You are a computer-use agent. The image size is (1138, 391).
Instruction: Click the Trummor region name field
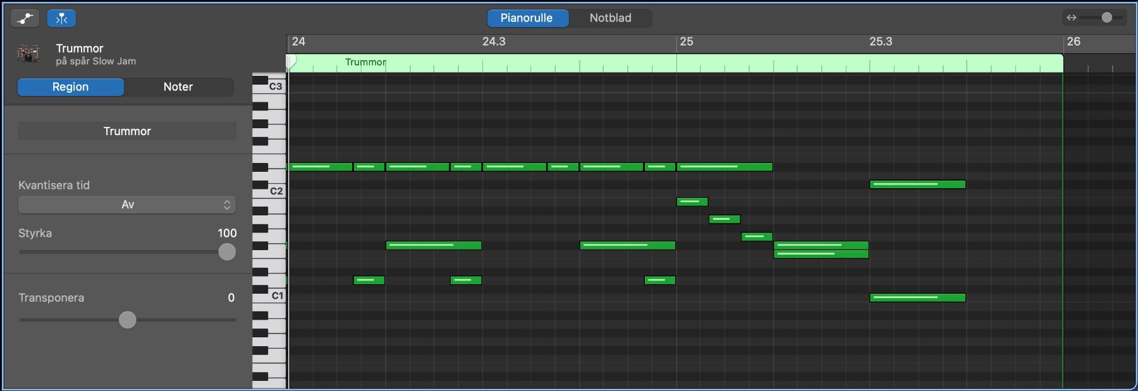click(x=127, y=131)
